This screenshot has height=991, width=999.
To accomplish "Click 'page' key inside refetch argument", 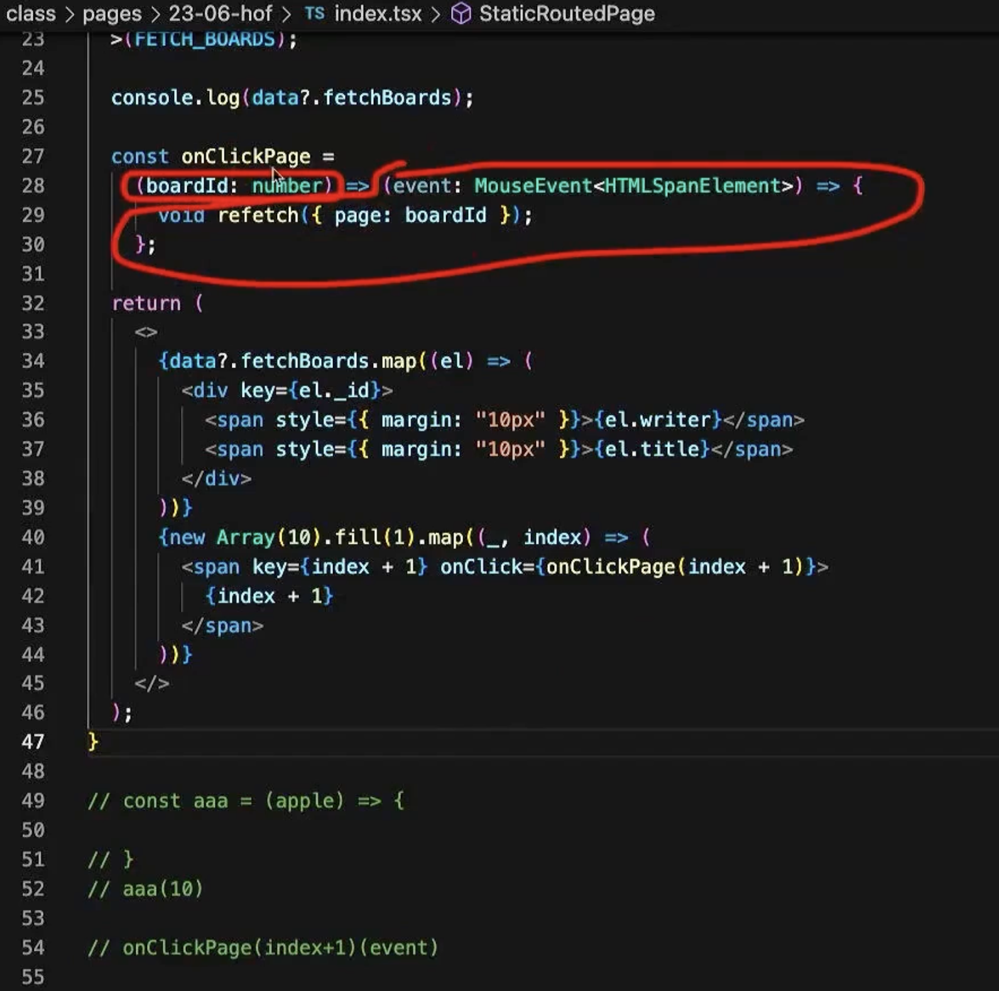I will [x=358, y=216].
